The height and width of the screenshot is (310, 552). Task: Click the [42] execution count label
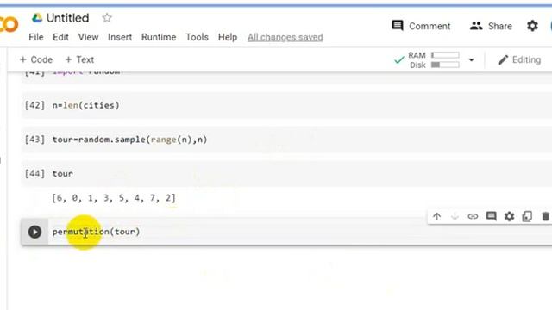pos(34,105)
